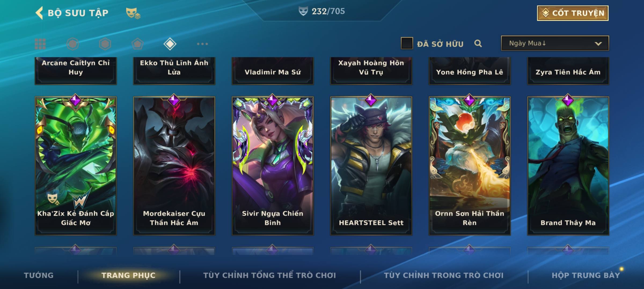This screenshot has width=644, height=289.
Task: Select the diamond rarity filter icon
Action: [x=170, y=44]
